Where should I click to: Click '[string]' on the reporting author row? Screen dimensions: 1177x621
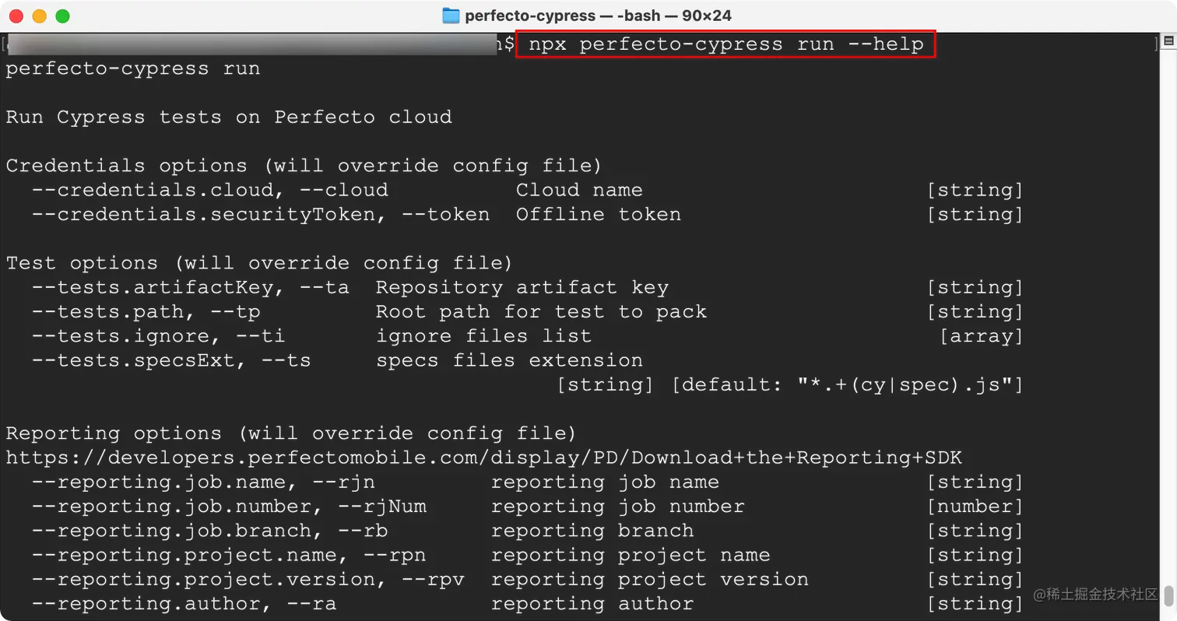(x=975, y=604)
